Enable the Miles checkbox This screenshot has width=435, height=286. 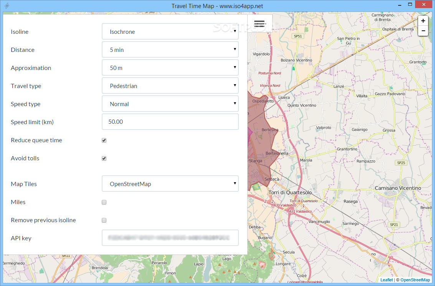[x=104, y=202]
